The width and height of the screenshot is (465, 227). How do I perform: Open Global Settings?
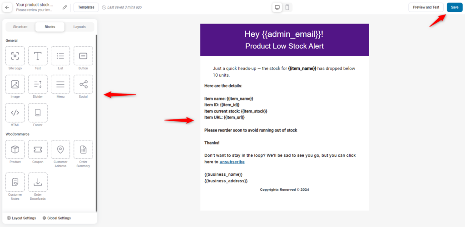57,218
